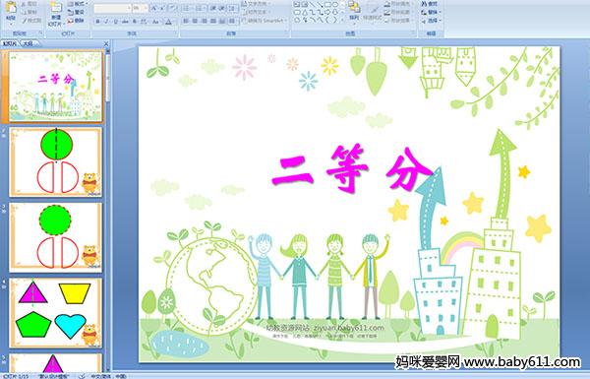This screenshot has width=590, height=379.
Task: Toggle Italic formatting
Action: 106,22
